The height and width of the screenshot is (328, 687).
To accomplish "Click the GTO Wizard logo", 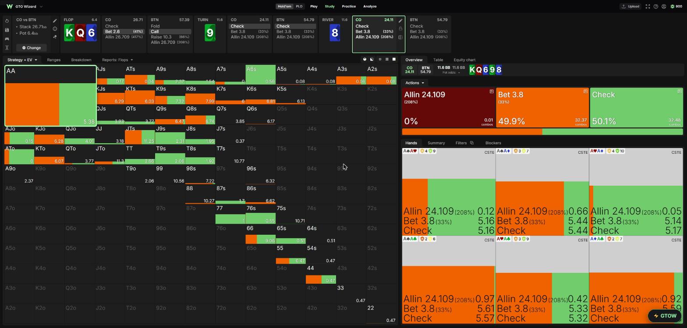I will [x=10, y=7].
